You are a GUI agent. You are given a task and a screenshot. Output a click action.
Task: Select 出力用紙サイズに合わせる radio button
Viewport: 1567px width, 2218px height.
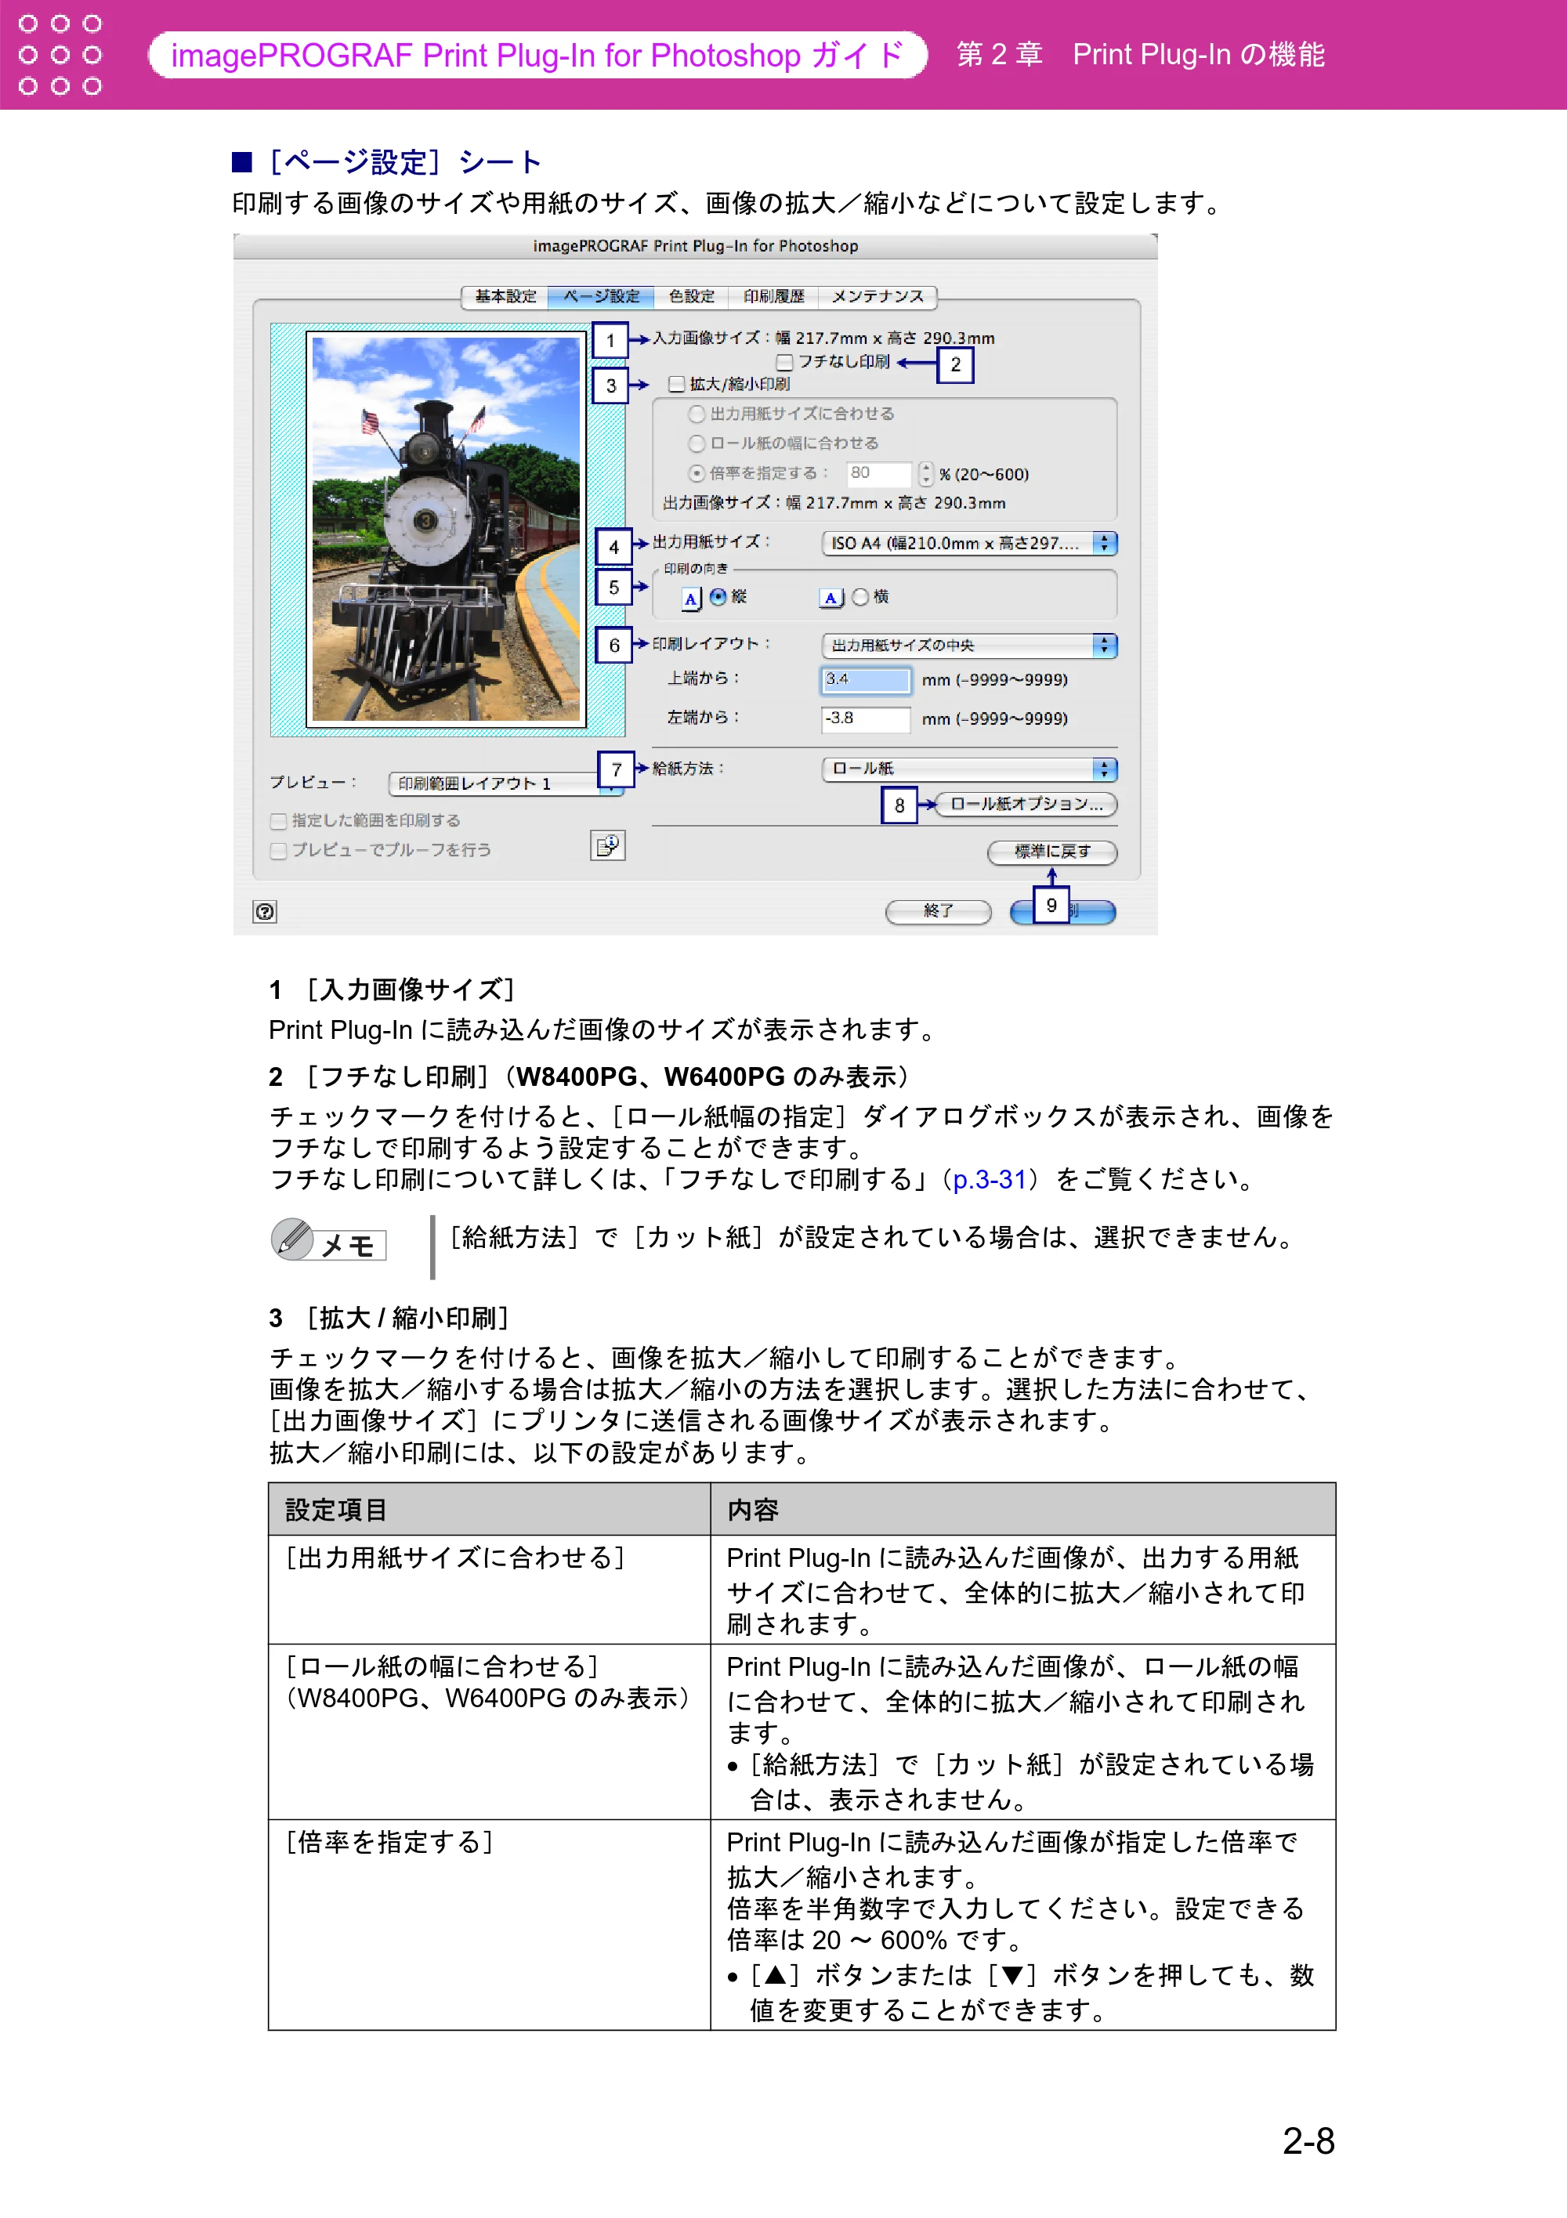pyautogui.click(x=697, y=414)
